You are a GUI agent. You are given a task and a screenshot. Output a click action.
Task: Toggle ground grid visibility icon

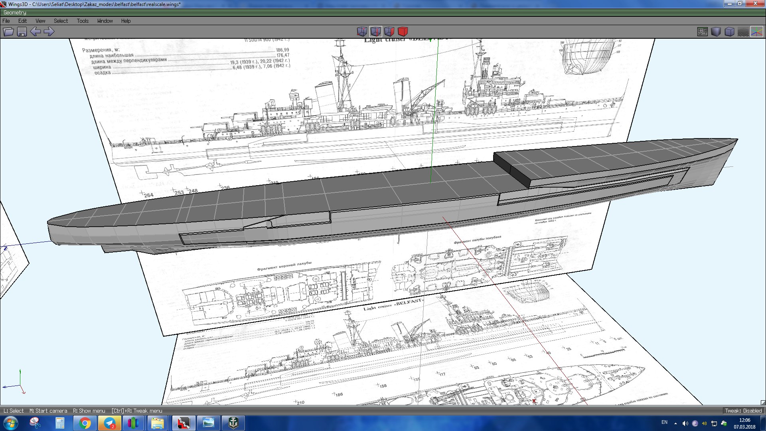pyautogui.click(x=743, y=32)
